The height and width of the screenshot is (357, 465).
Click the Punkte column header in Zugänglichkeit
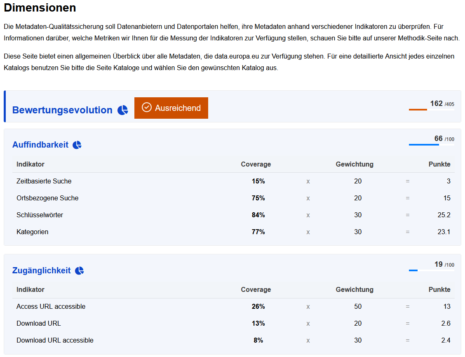(439, 290)
